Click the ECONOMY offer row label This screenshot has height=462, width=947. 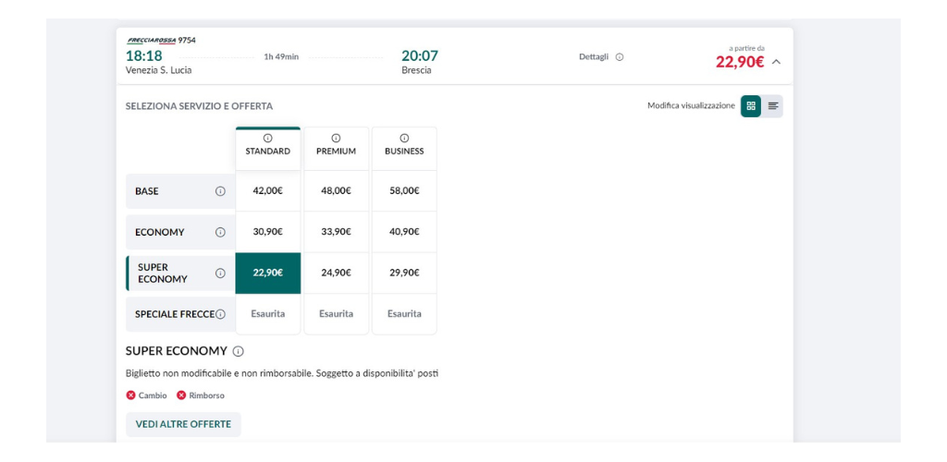(x=159, y=232)
